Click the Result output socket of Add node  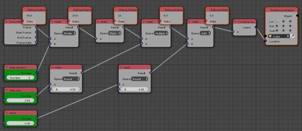(213, 27)
